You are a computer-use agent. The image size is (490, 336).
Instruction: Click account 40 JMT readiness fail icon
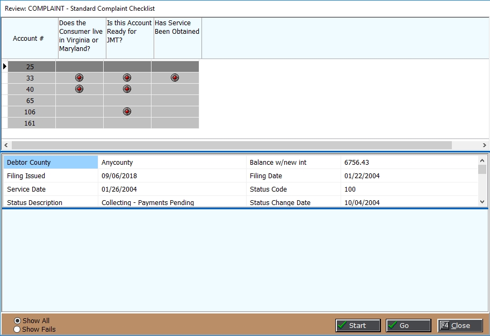(127, 89)
